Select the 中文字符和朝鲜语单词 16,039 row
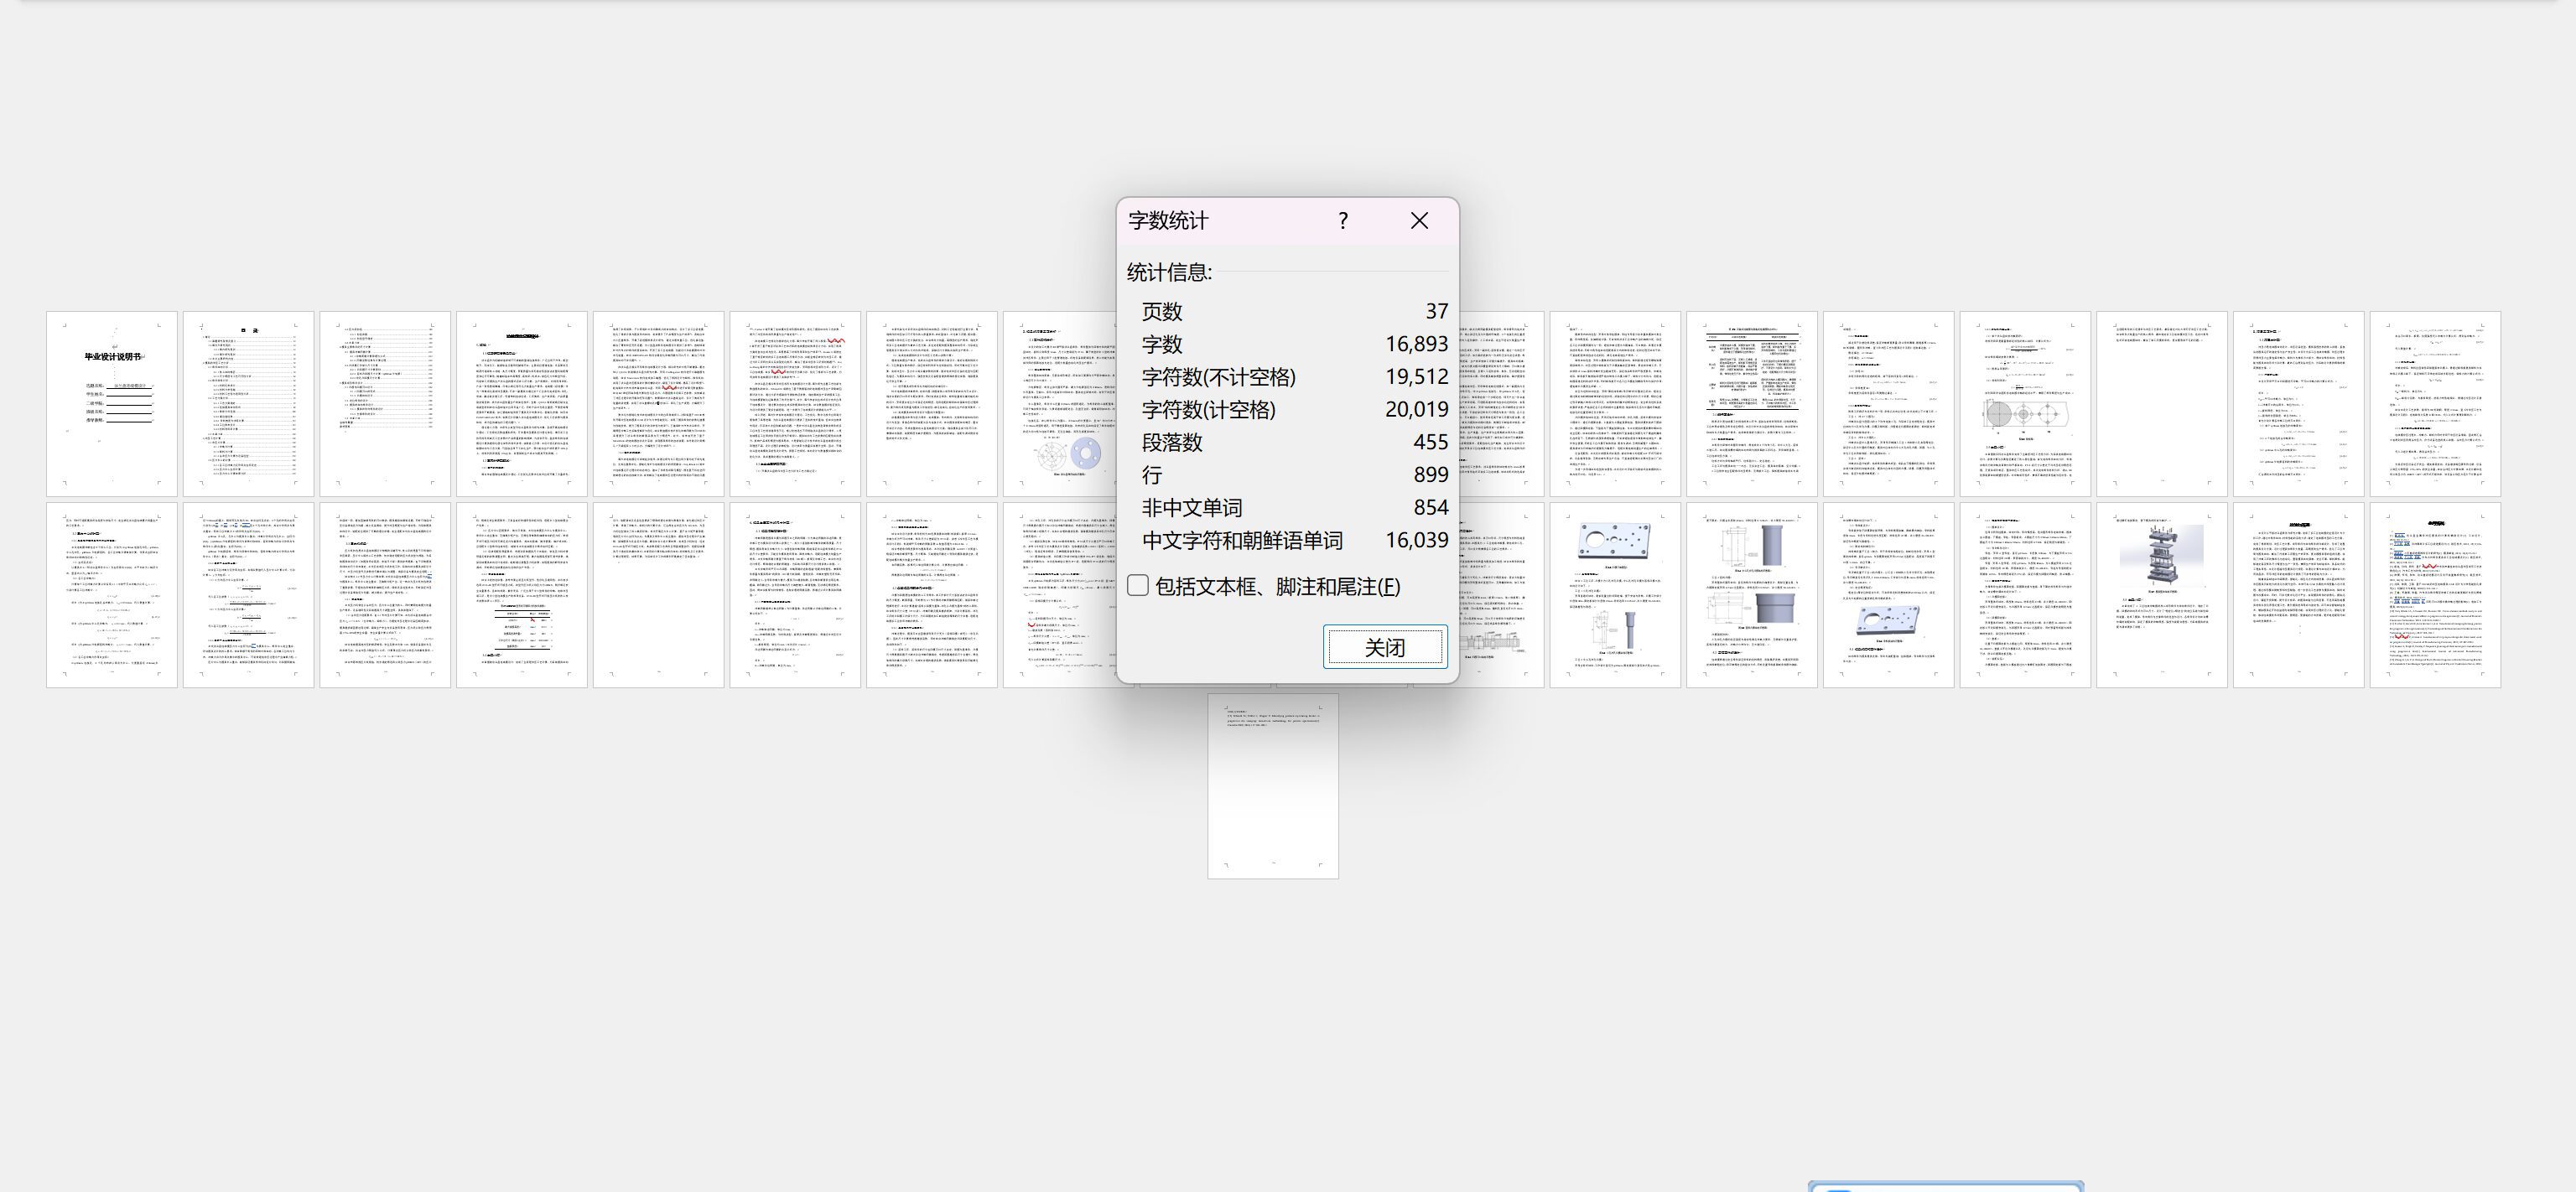The width and height of the screenshot is (2576, 1192). pyautogui.click(x=1294, y=540)
